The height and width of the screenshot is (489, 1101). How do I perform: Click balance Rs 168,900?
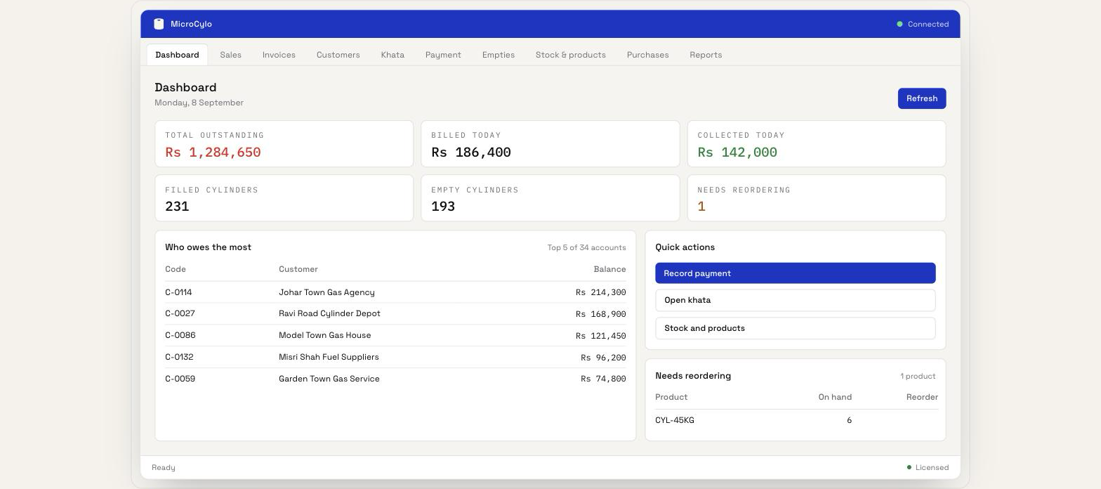coord(600,314)
